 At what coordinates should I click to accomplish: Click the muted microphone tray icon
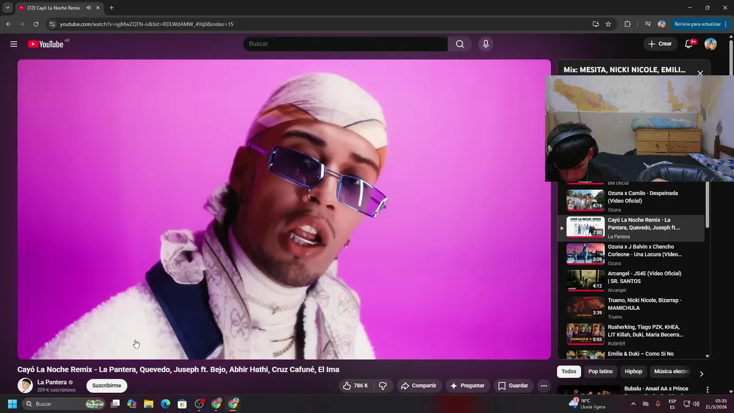[x=658, y=404]
